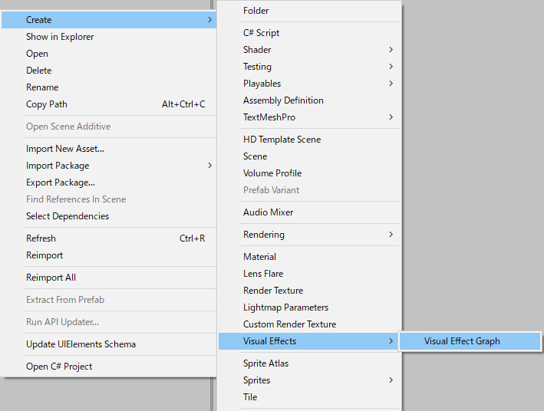544x411 pixels.
Task: Create a Lens Flare asset
Action: (x=309, y=274)
